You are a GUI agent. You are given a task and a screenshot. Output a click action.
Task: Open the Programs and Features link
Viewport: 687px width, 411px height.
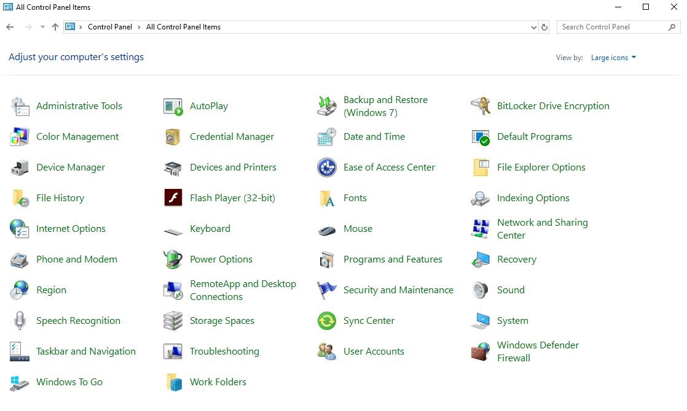coord(393,259)
